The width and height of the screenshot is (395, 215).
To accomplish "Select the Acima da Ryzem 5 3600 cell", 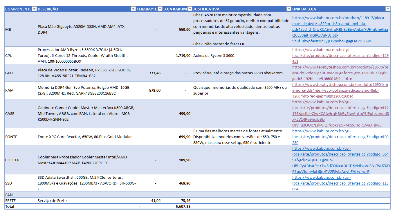I will coord(242,55).
